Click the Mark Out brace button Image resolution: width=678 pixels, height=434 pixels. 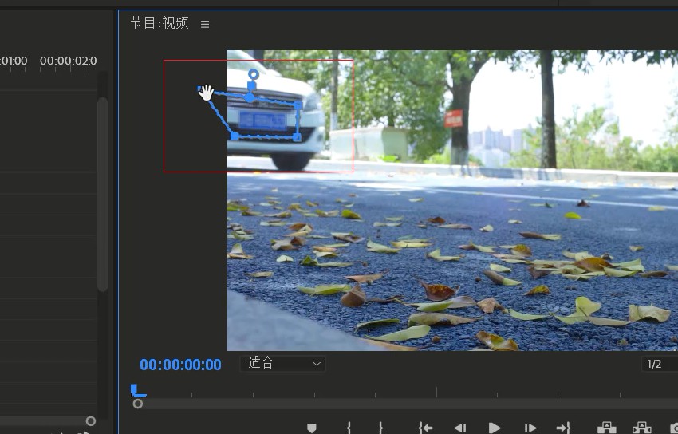pyautogui.click(x=380, y=428)
